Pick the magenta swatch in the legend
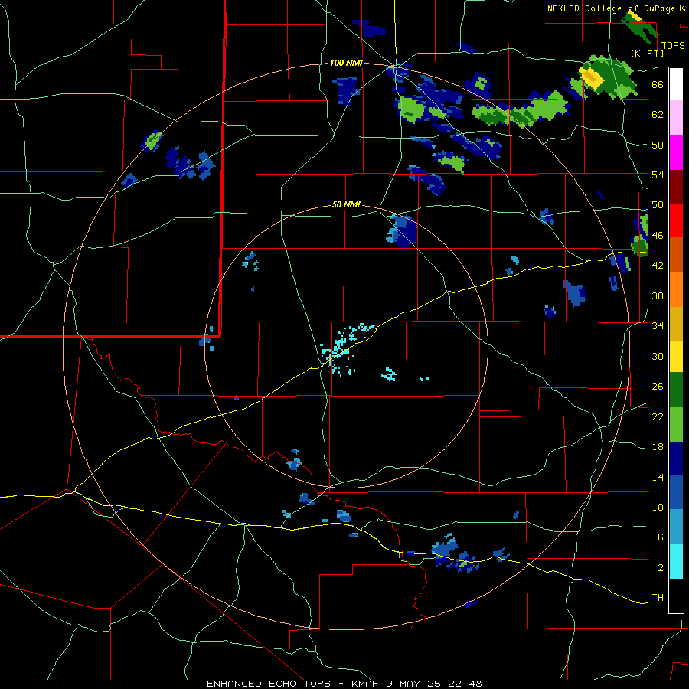 [676, 152]
